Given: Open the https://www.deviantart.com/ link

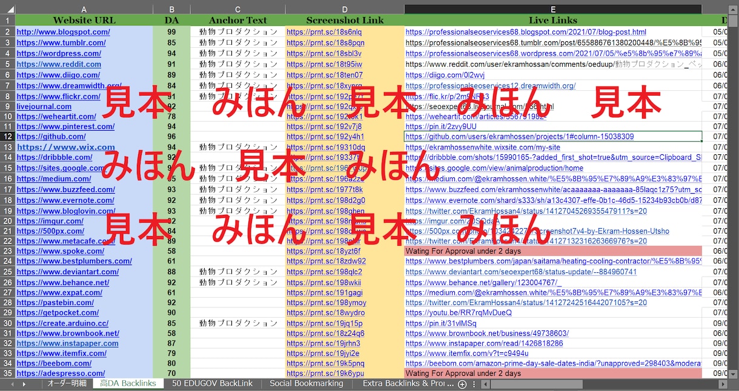Looking at the screenshot, I should [67, 272].
